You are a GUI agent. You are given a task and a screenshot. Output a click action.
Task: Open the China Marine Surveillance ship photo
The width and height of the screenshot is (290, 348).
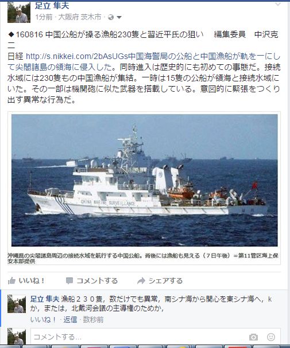(x=145, y=180)
